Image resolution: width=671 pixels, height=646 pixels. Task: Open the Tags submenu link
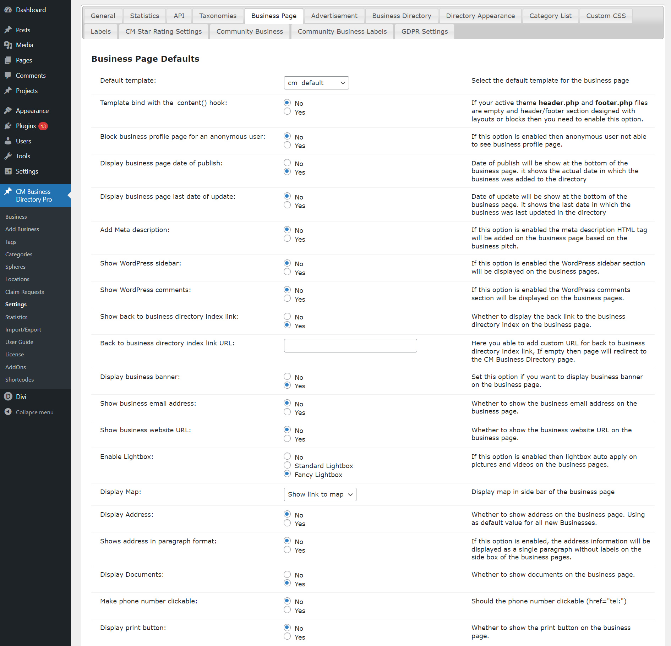point(11,242)
